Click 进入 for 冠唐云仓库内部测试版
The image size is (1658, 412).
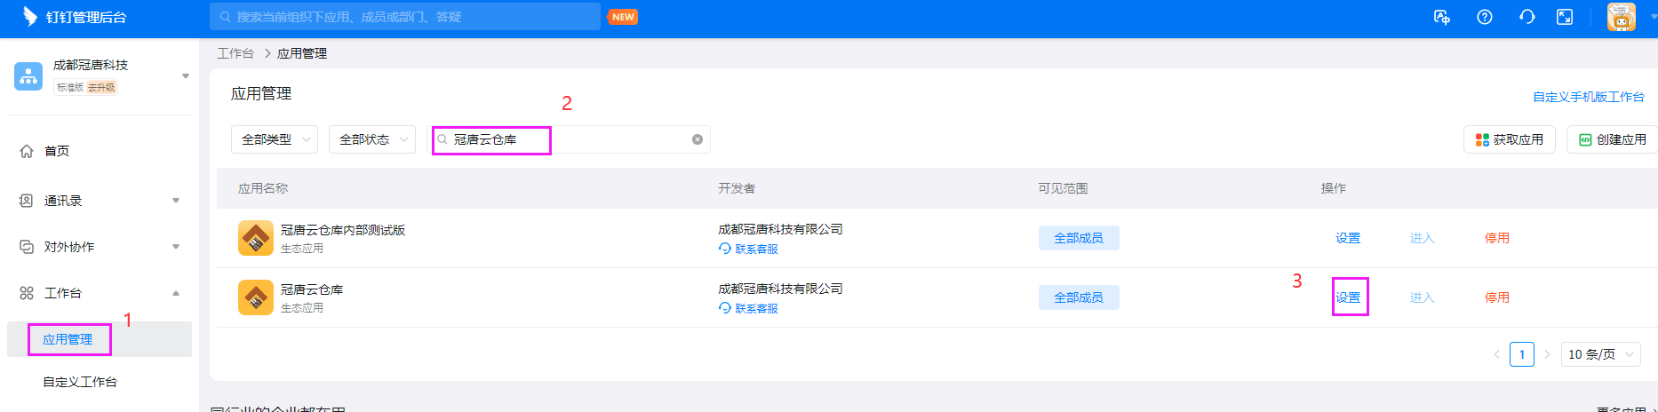click(1423, 238)
